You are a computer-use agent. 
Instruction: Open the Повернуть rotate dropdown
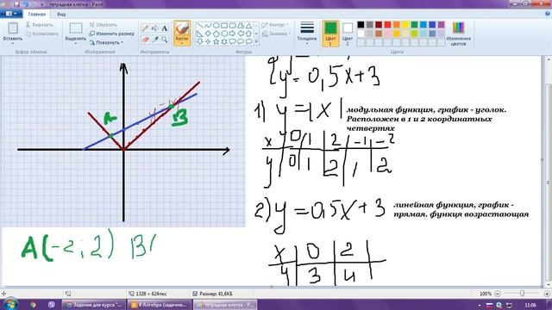click(106, 42)
